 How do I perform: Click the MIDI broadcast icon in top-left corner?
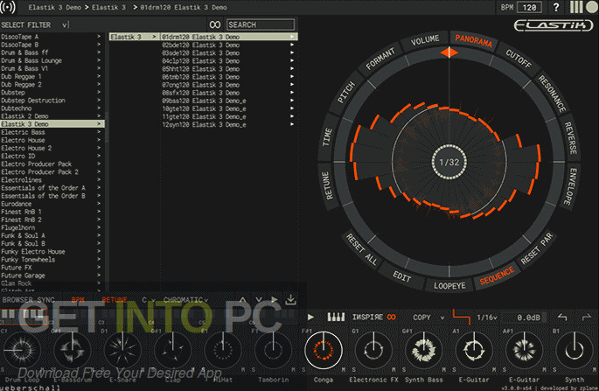[x=8, y=7]
